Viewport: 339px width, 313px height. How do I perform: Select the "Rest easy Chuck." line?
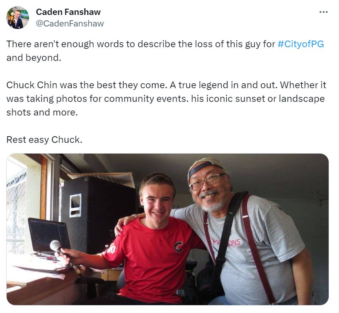click(x=44, y=140)
